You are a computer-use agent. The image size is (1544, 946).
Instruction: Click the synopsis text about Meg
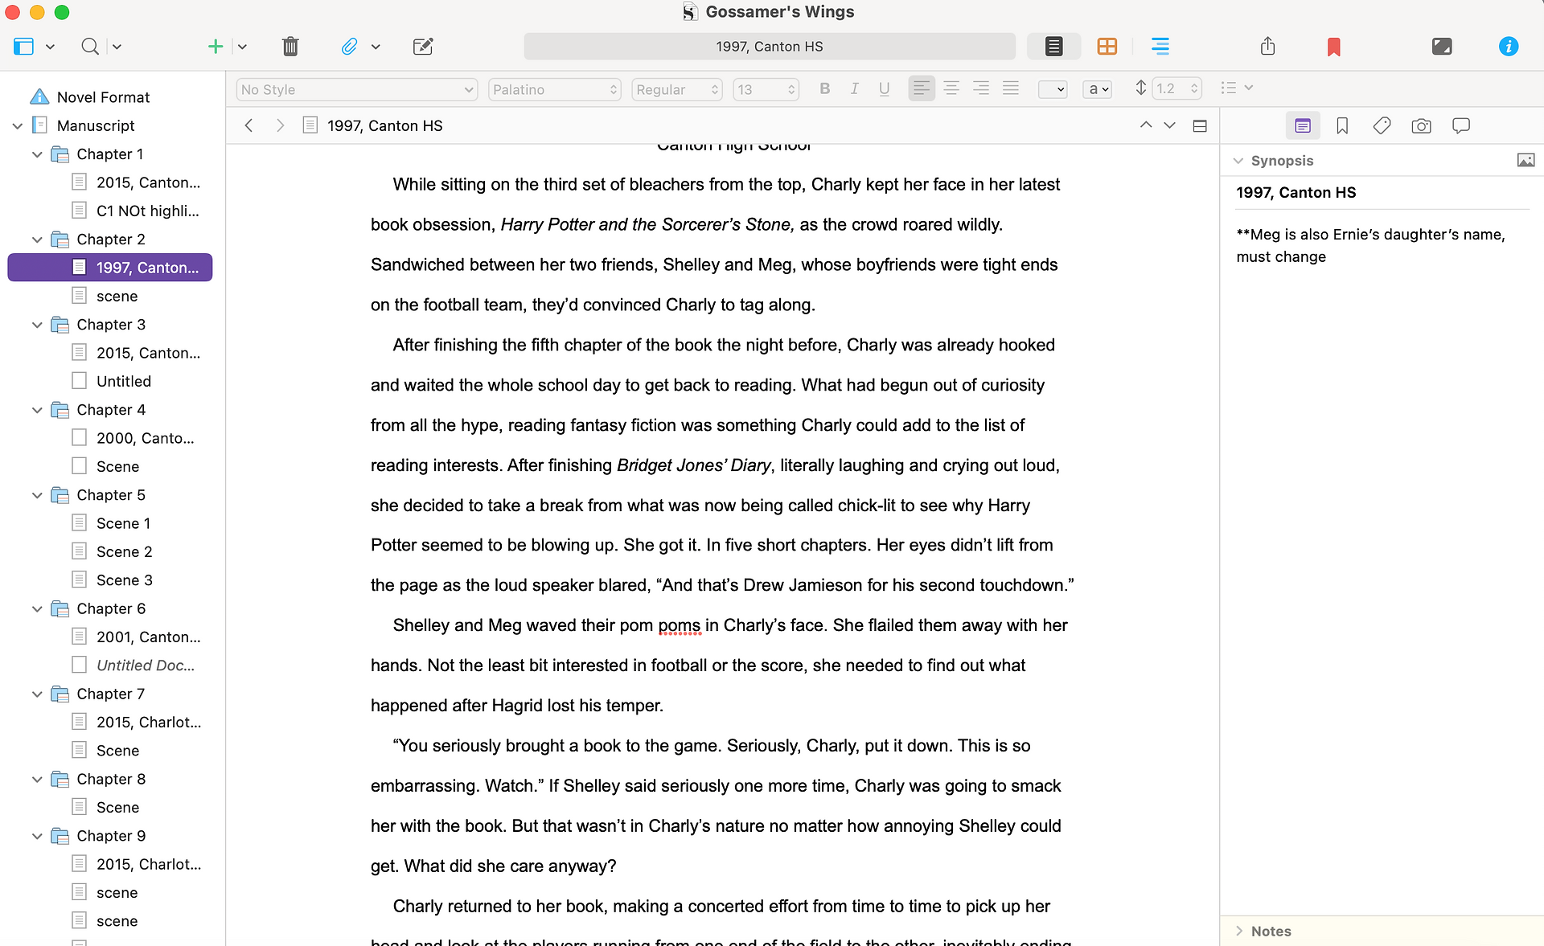click(x=1370, y=245)
